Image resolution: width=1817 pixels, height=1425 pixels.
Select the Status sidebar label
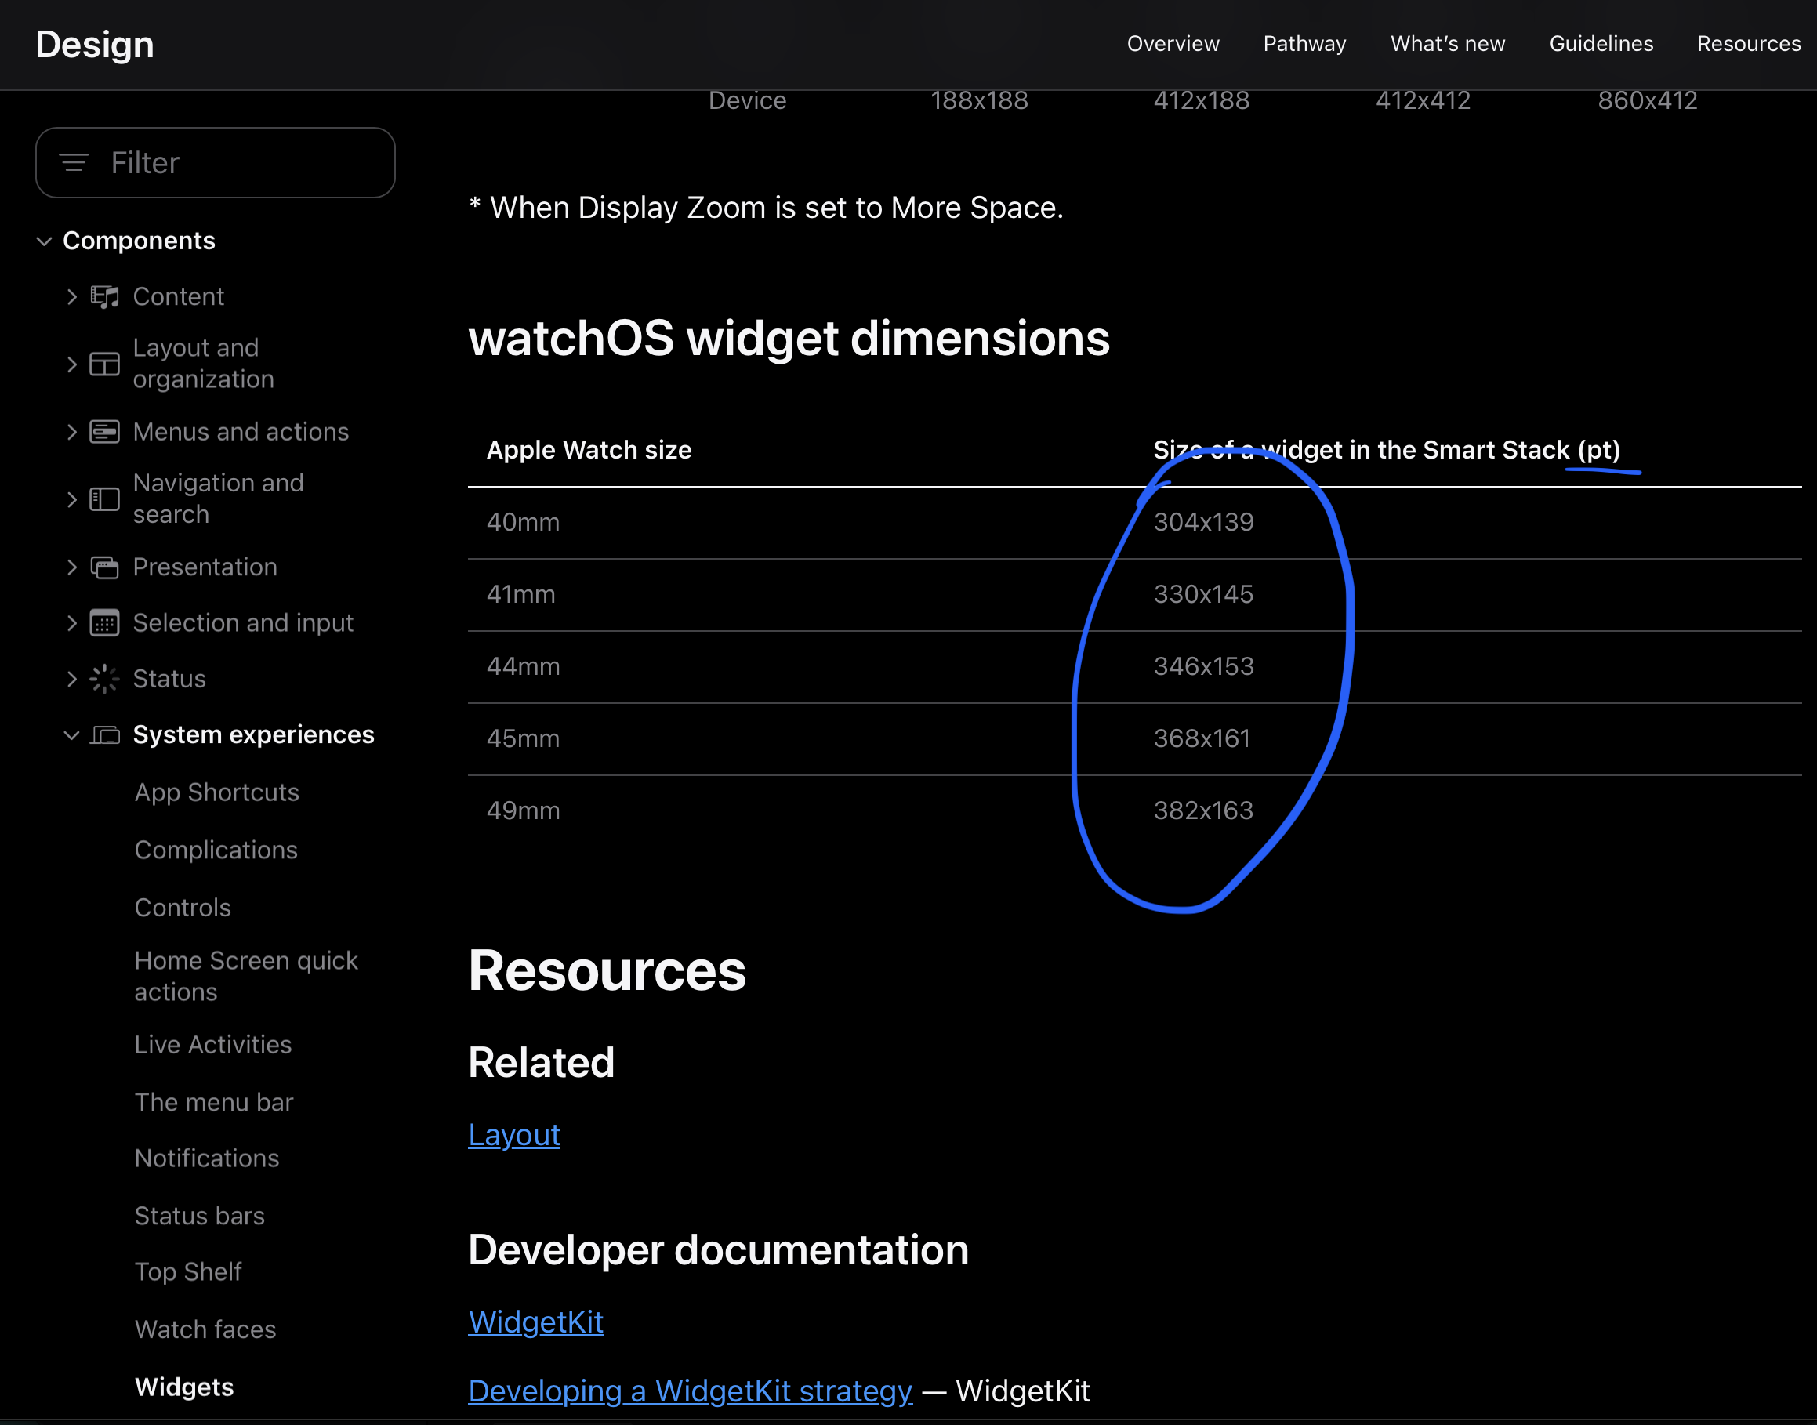pyautogui.click(x=169, y=679)
